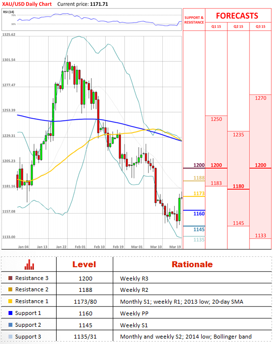
Task: Click the Feb 10 date axis label
Action: (x=99, y=247)
